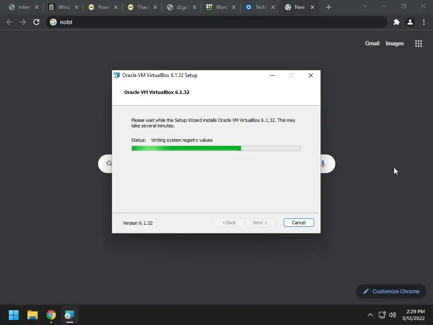The image size is (433, 325).
Task: Reload the current Chrome page
Action: (36, 22)
